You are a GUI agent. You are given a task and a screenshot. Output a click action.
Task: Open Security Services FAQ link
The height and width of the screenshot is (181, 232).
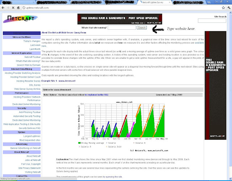(x=29, y=128)
